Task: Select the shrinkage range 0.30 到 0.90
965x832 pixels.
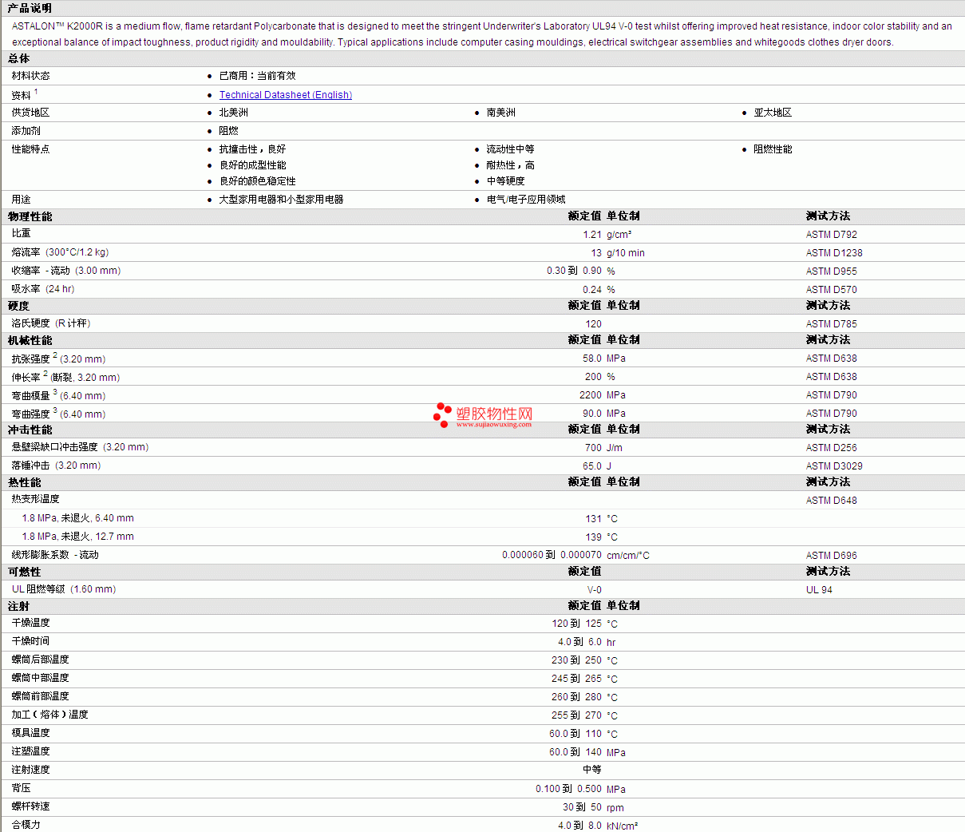Action: click(574, 271)
